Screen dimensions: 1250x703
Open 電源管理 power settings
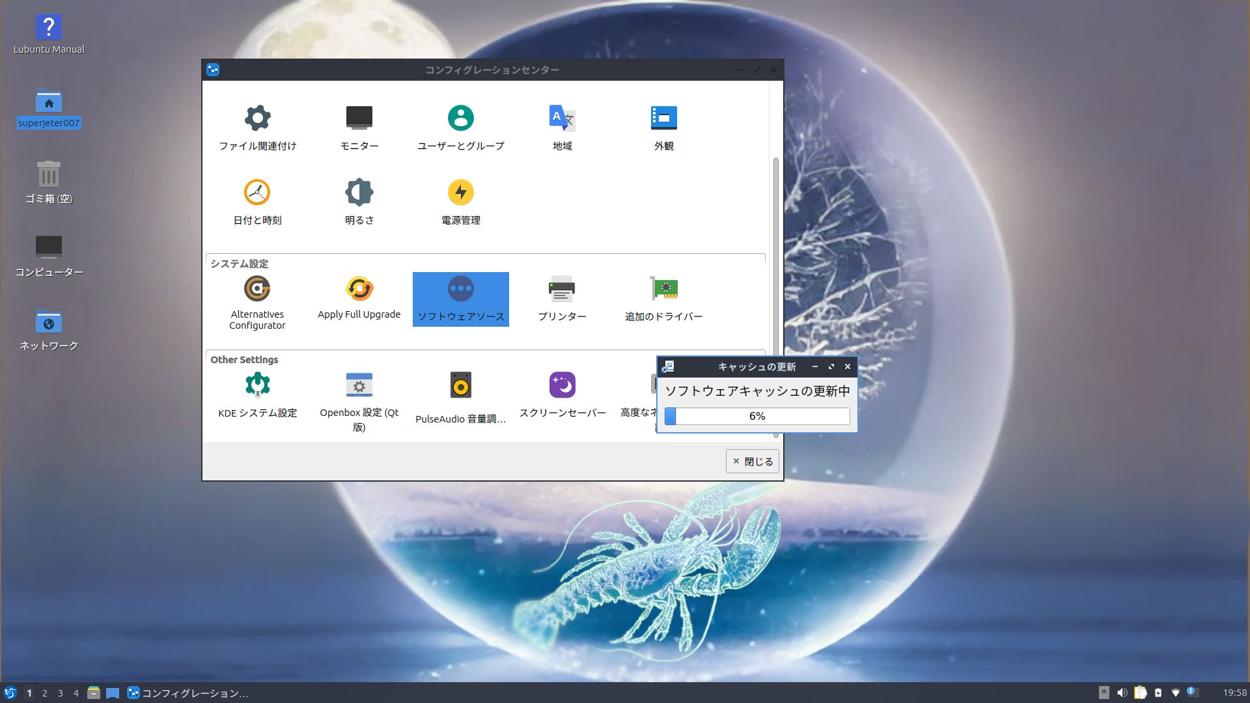point(460,193)
